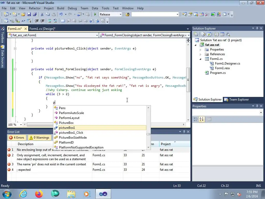This screenshot has height=199, width=265.
Task: Open the Properties Window toolbar icon
Action: 190,15
